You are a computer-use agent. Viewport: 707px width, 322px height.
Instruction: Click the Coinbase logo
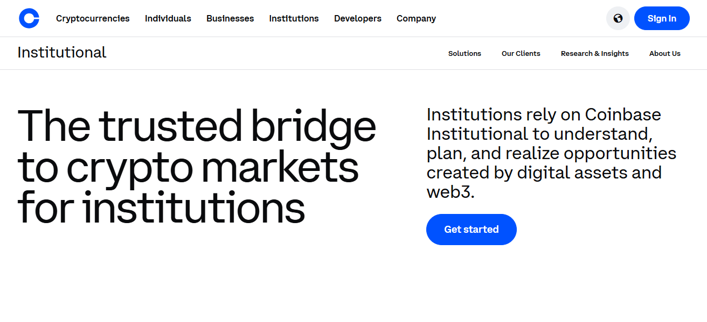(29, 18)
